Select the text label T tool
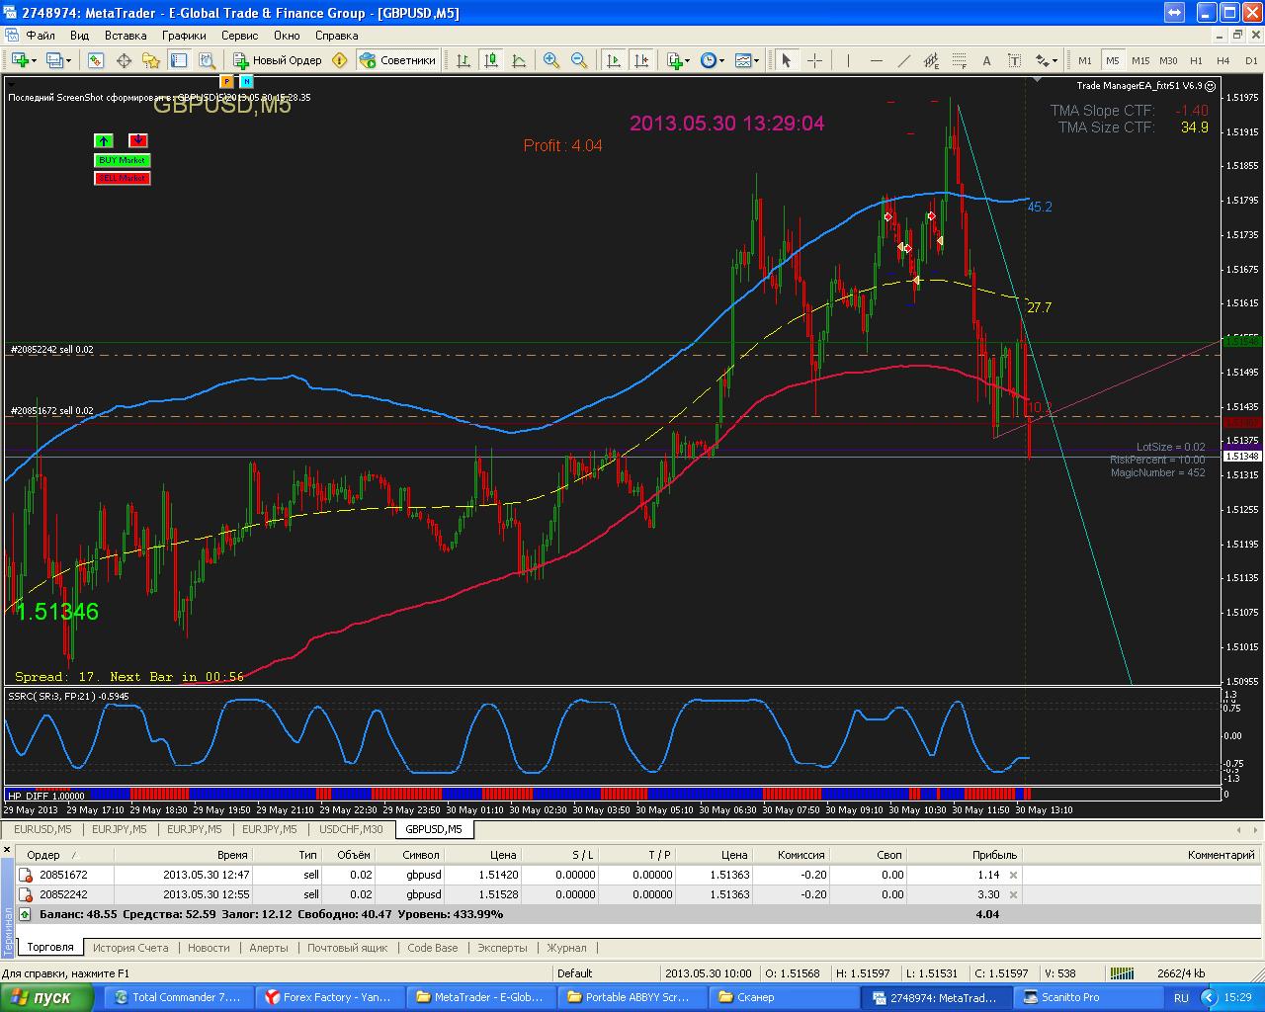The height and width of the screenshot is (1012, 1265). [x=1014, y=60]
